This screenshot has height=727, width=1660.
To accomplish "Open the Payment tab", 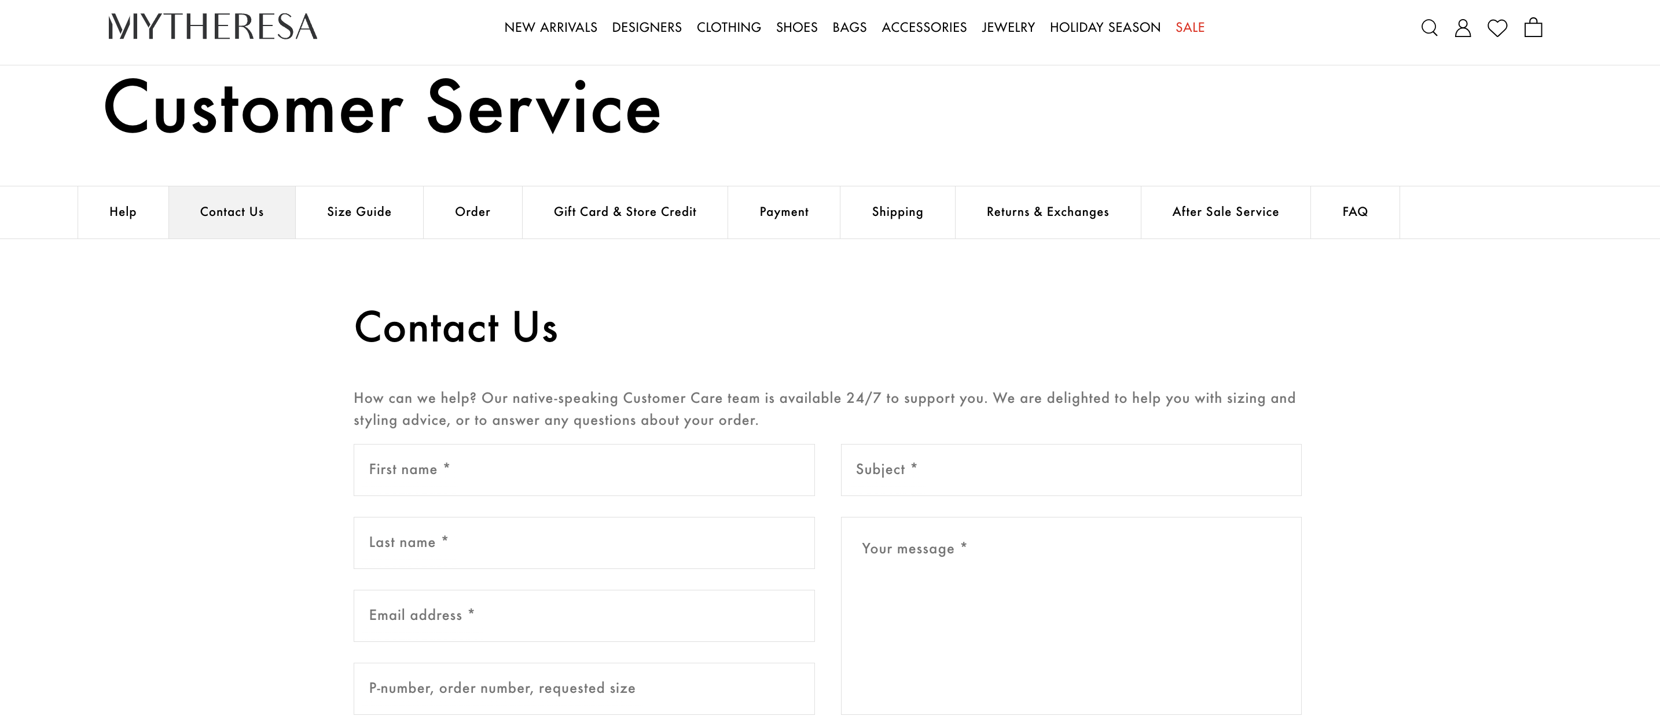I will coord(784,212).
